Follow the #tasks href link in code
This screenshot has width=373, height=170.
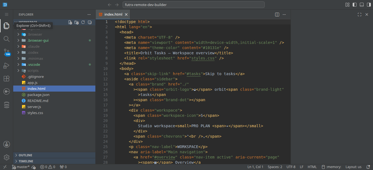click(x=194, y=74)
